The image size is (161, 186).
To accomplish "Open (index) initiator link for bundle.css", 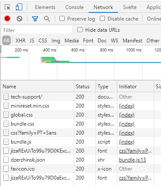I will point(127,124).
